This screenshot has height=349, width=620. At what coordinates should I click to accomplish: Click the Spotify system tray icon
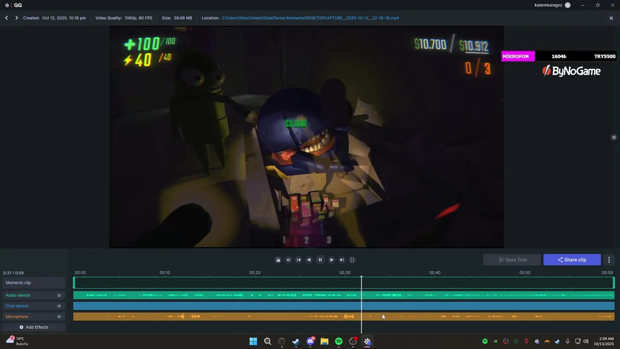(x=485, y=341)
